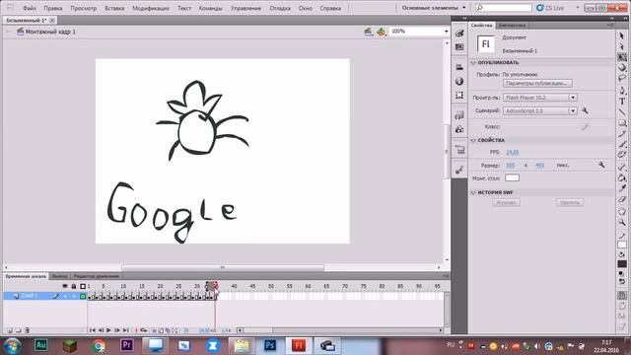Click the Журнал button

pos(506,202)
